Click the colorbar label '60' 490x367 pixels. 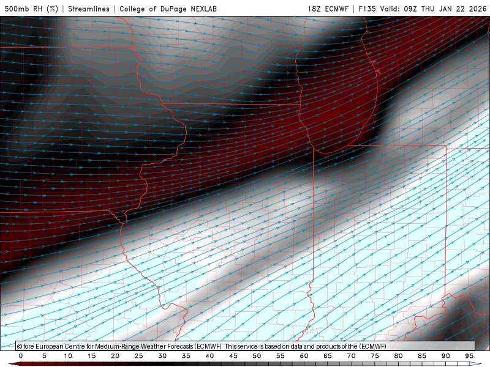(x=304, y=356)
